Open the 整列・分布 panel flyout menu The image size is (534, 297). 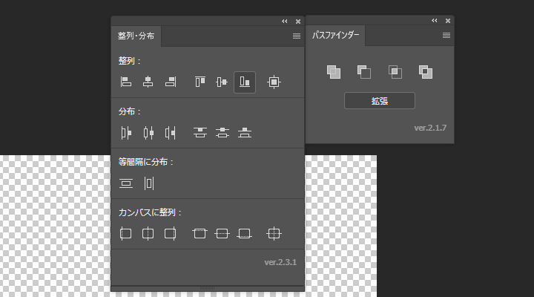pyautogui.click(x=296, y=36)
